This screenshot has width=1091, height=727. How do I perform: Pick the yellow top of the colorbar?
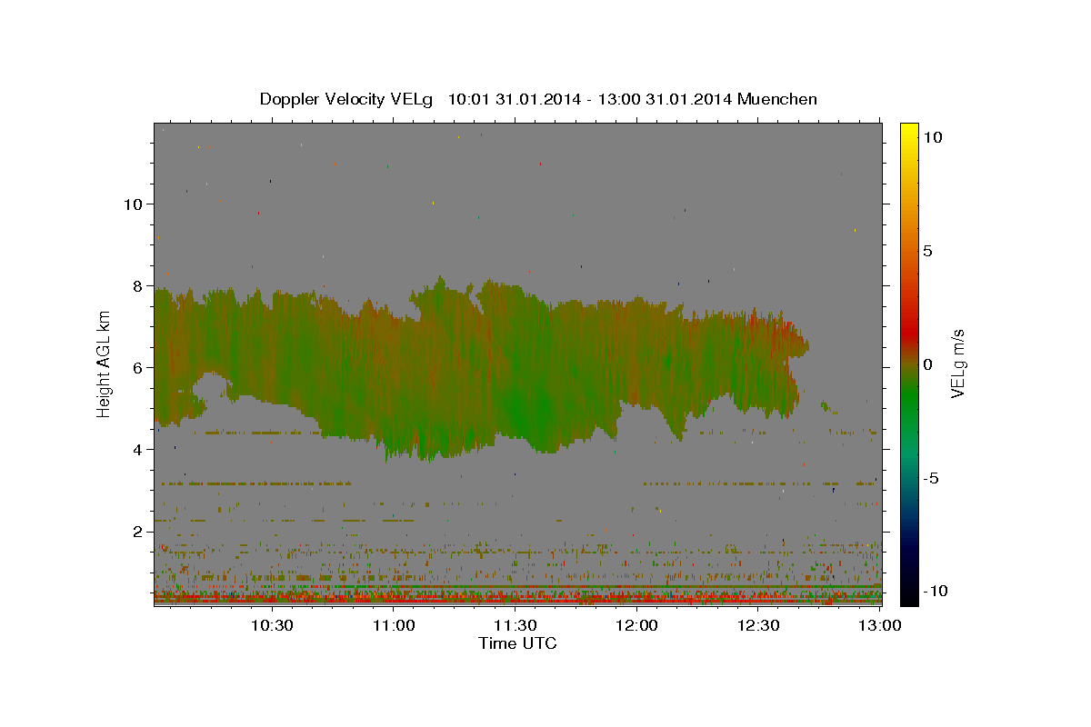(x=908, y=129)
